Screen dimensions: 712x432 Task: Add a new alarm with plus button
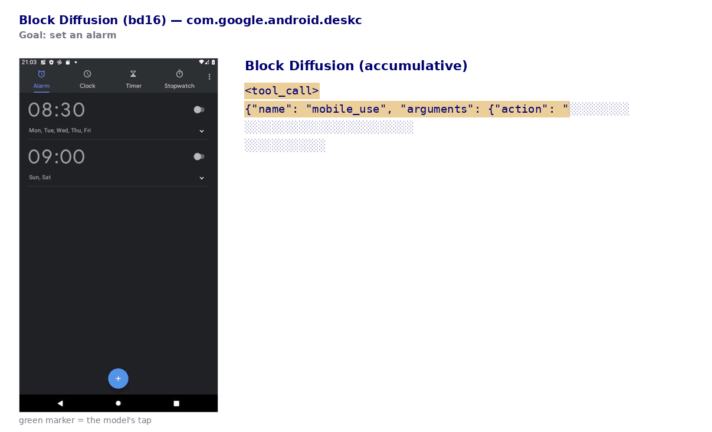point(118,378)
